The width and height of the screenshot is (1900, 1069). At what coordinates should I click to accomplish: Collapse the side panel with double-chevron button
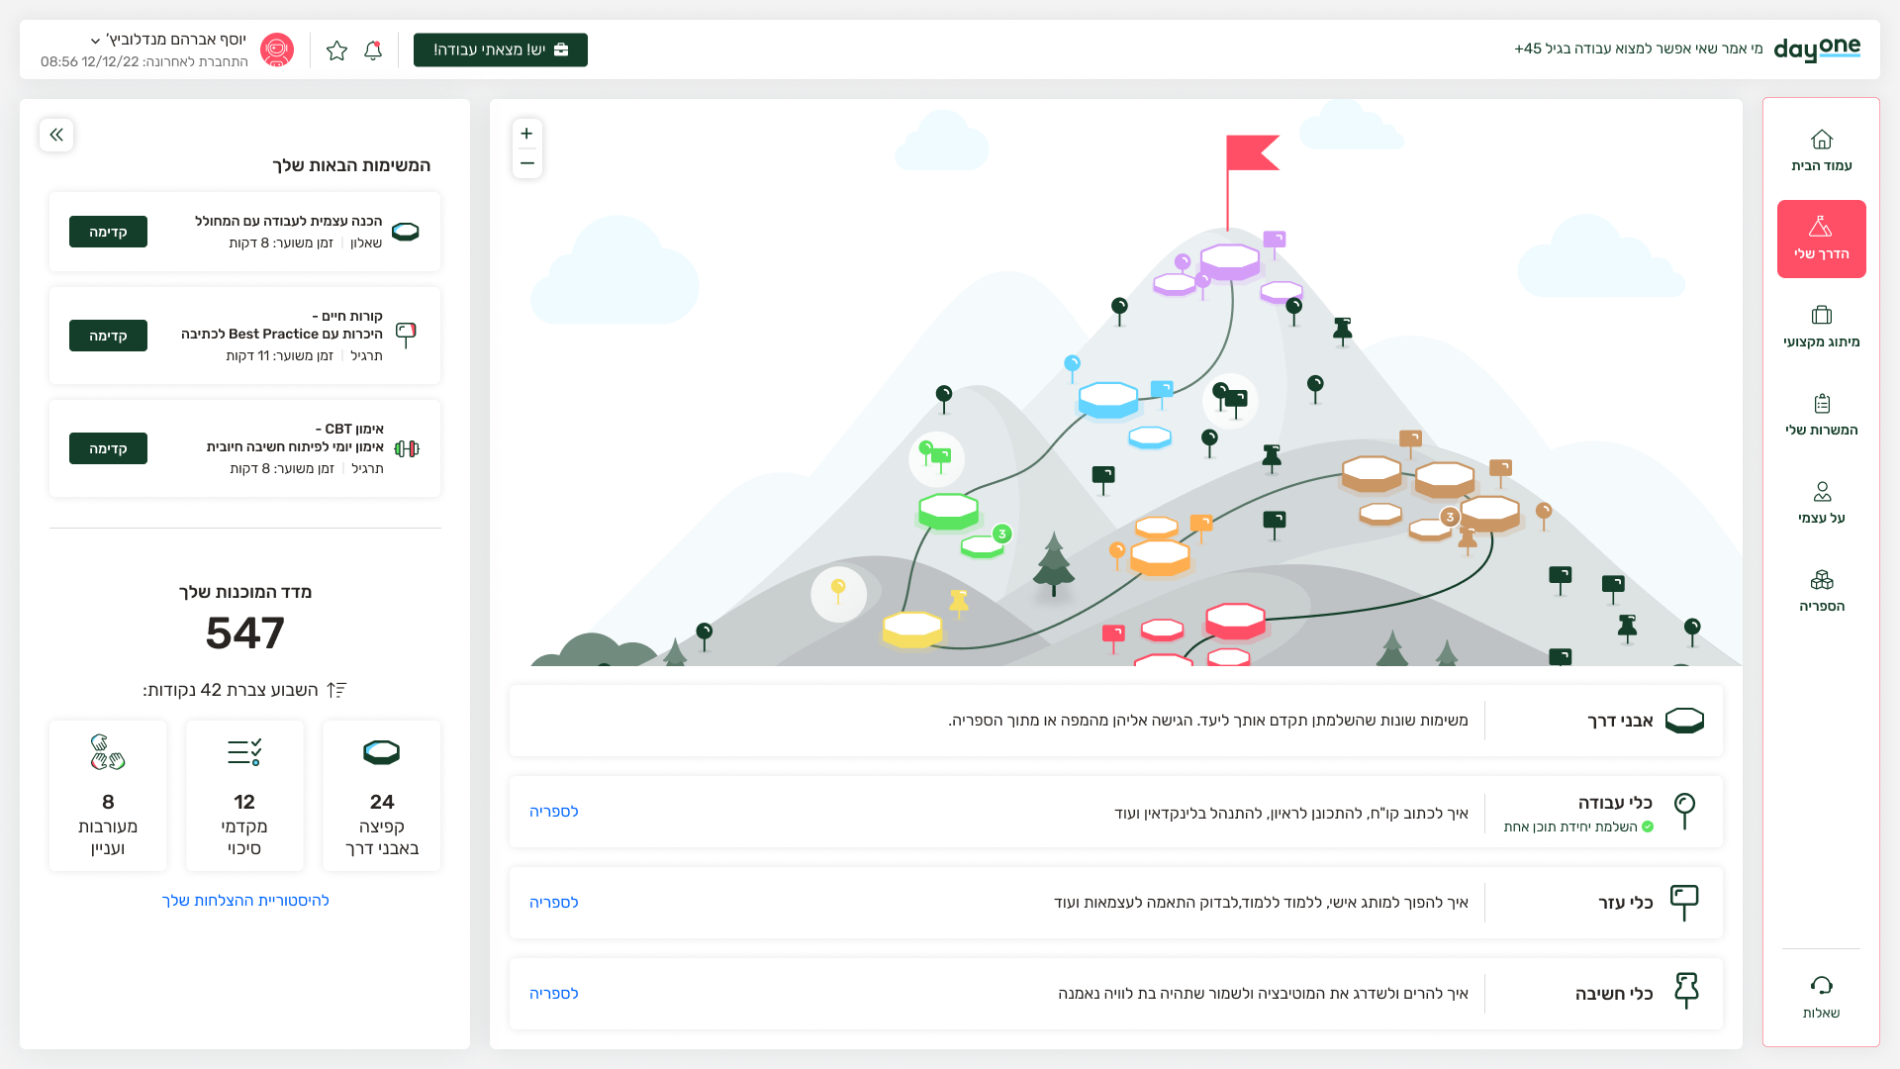pyautogui.click(x=56, y=135)
